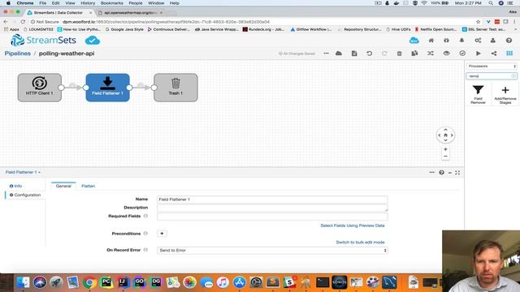Click the Name input field
This screenshot has height=292, width=520.
(x=272, y=200)
